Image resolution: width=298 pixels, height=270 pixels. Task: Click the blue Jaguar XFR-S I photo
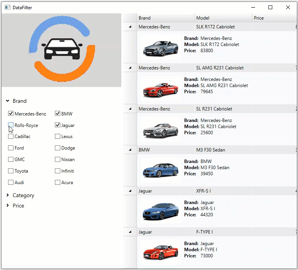point(161,211)
